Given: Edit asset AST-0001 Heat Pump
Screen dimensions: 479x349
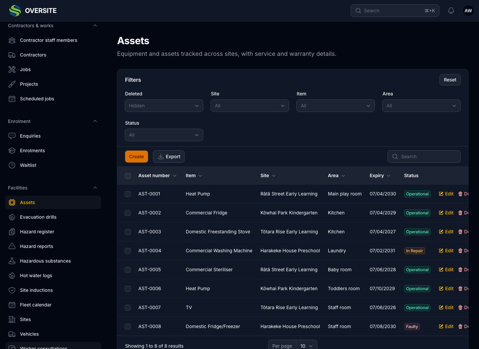Looking at the screenshot, I should [446, 194].
